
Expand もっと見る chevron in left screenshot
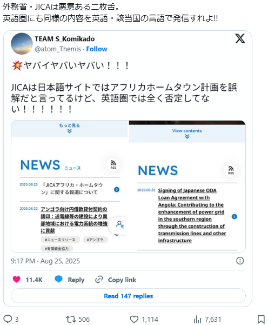click(x=70, y=131)
